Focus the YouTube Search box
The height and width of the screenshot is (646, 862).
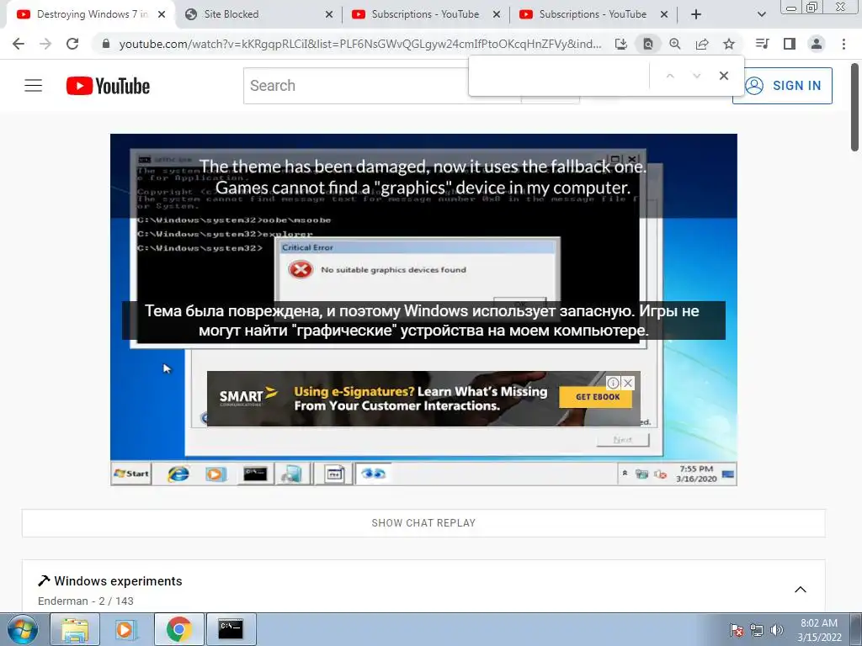(x=356, y=86)
